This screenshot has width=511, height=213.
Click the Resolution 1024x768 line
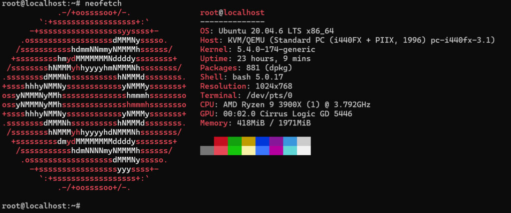point(246,86)
